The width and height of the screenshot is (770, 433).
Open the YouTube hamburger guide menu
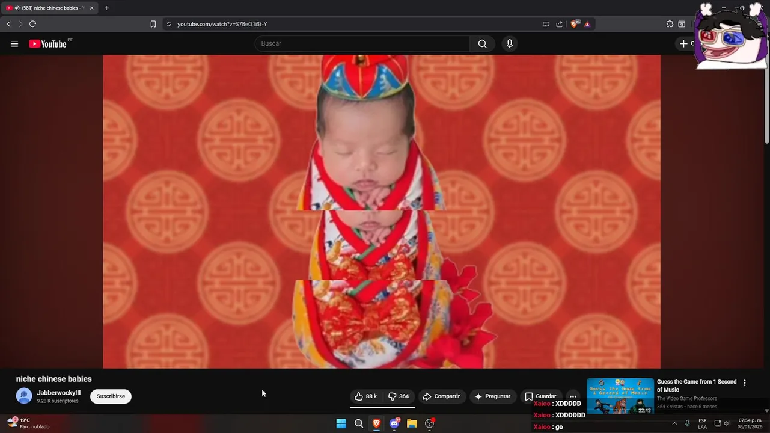[x=14, y=43]
